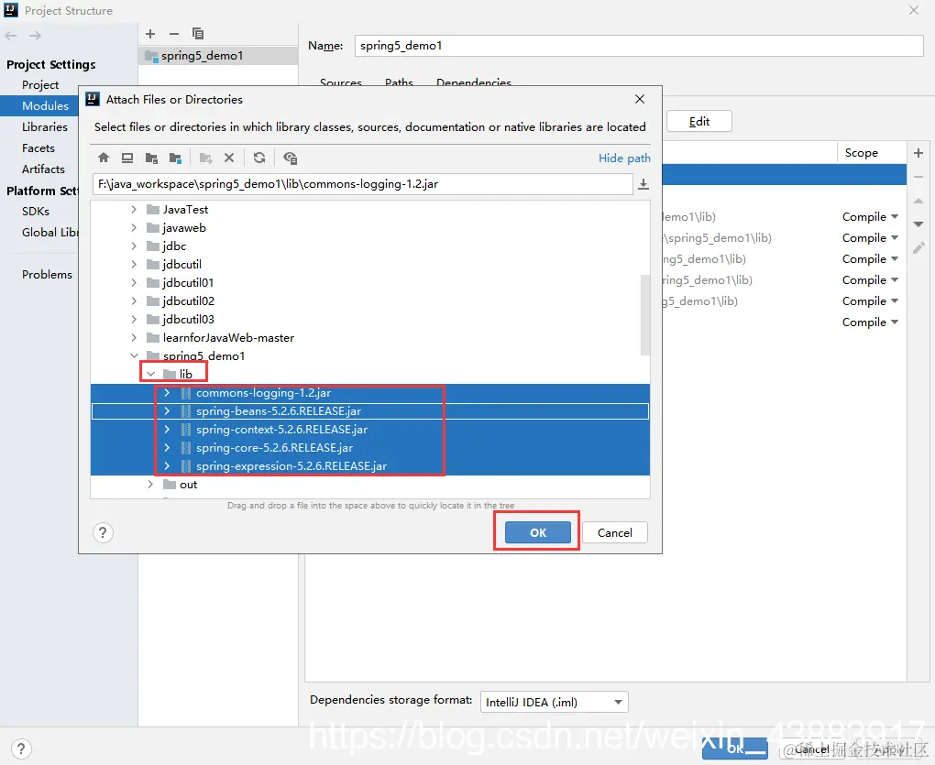Image resolution: width=935 pixels, height=765 pixels.
Task: Open Artifacts settings section
Action: coord(43,169)
